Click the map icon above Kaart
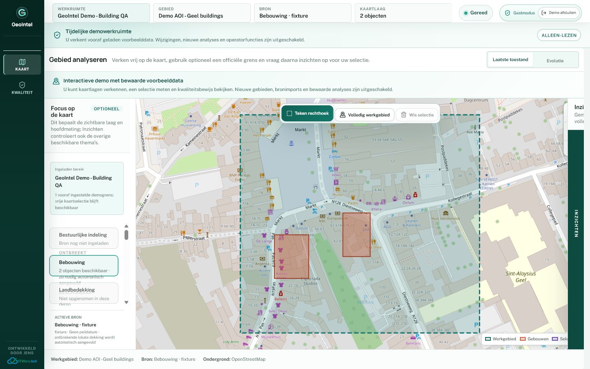The height and width of the screenshot is (369, 590). coord(22,62)
